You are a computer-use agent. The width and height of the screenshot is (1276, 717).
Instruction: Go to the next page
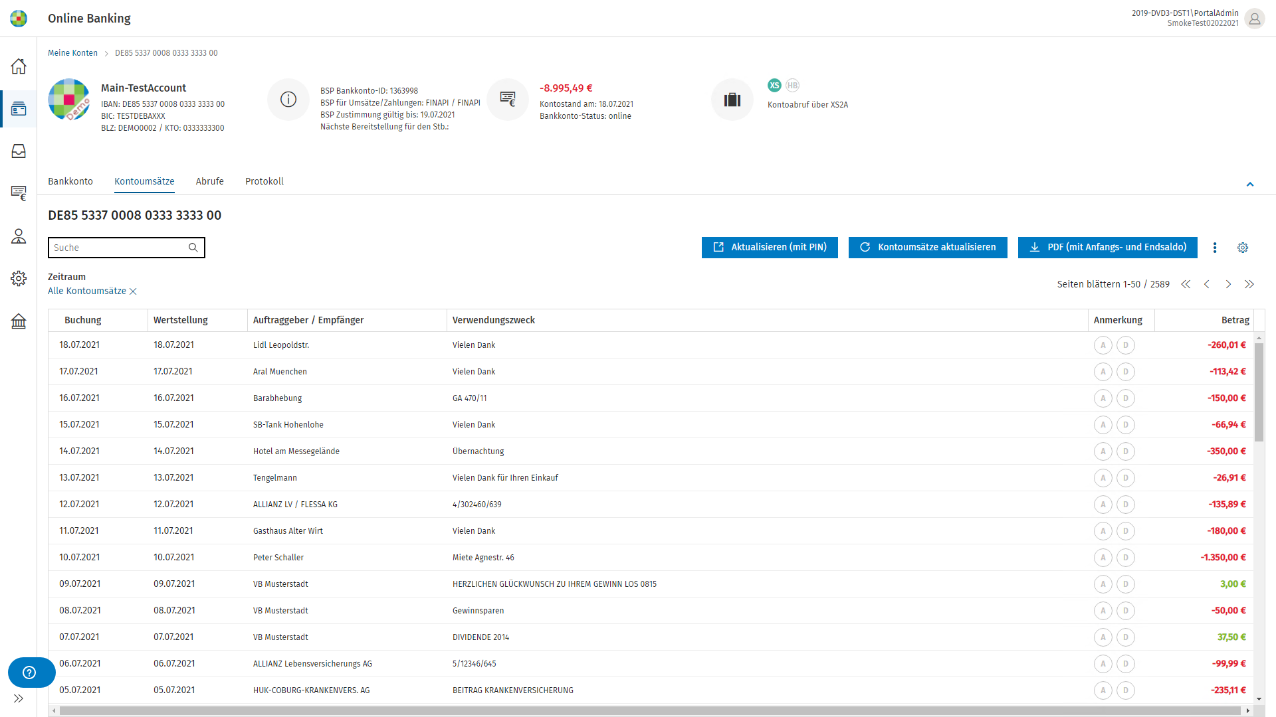coord(1228,284)
